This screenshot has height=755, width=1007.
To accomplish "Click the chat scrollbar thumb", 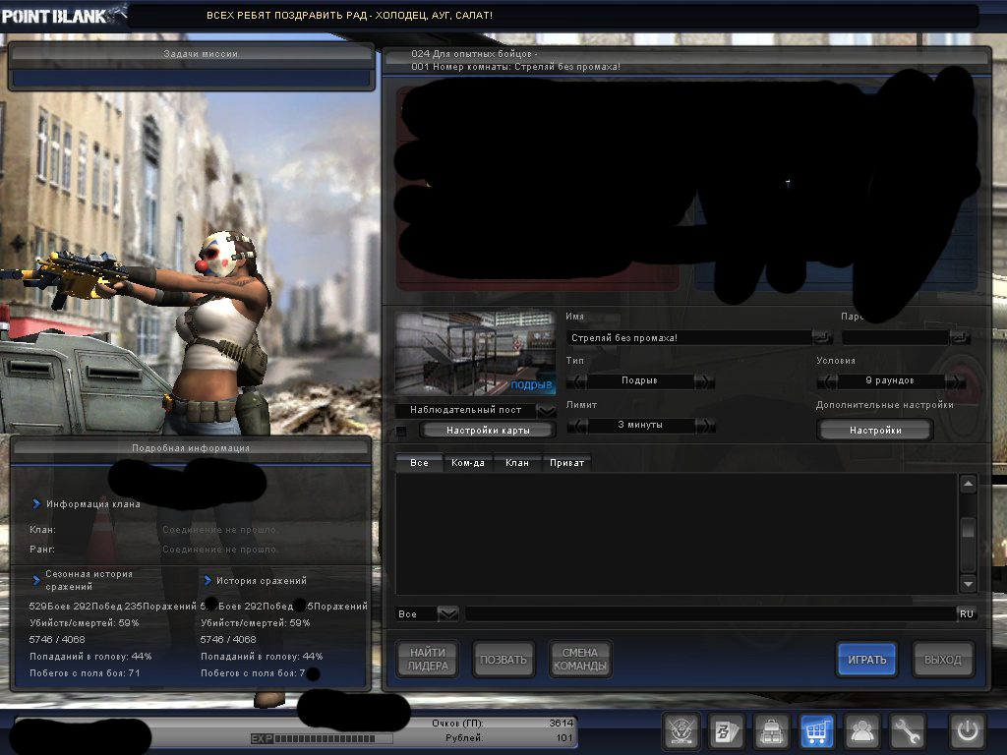I will 968,529.
